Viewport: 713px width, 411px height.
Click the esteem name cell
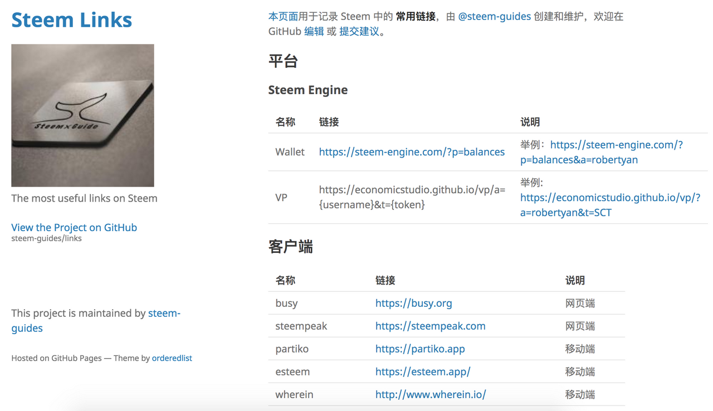click(292, 371)
